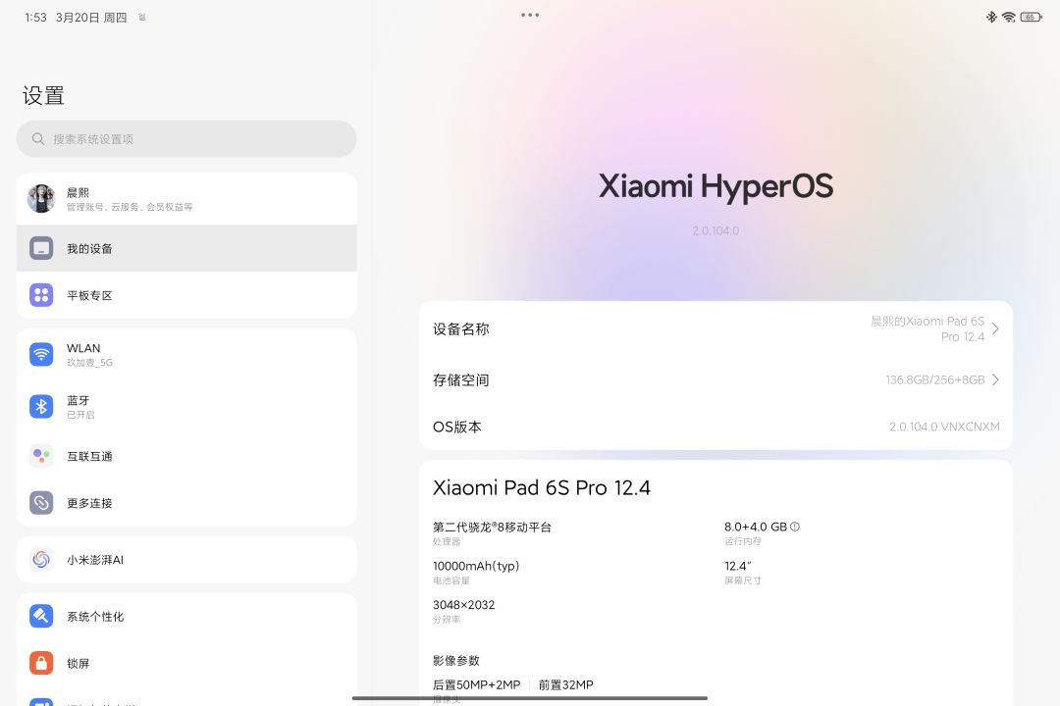Tap the 12.4″ screen size value
The image size is (1060, 706).
[737, 566]
